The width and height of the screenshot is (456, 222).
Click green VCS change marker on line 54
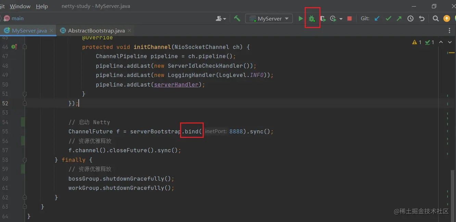click(x=23, y=122)
